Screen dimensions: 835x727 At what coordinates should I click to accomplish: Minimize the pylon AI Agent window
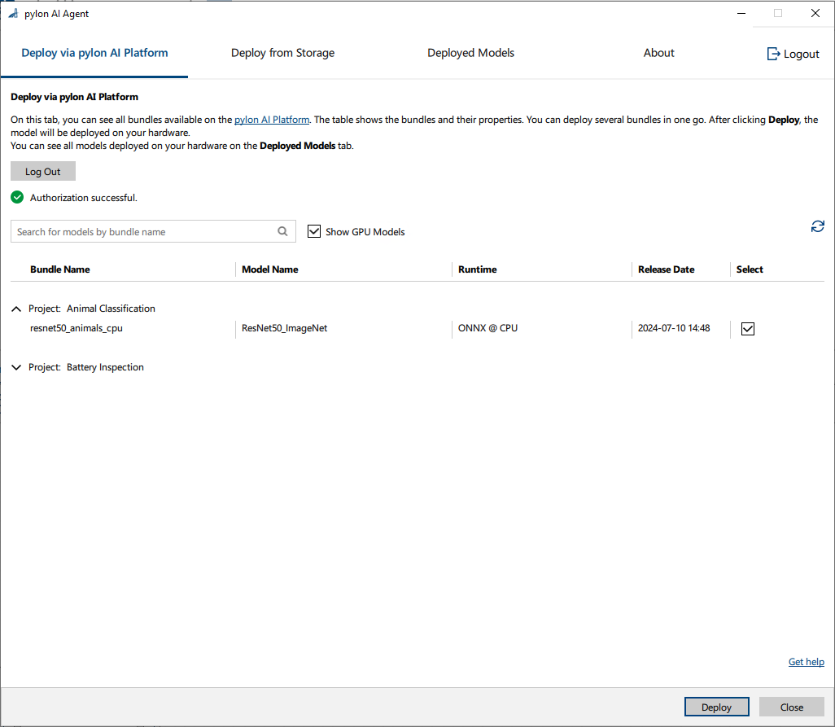pyautogui.click(x=741, y=13)
